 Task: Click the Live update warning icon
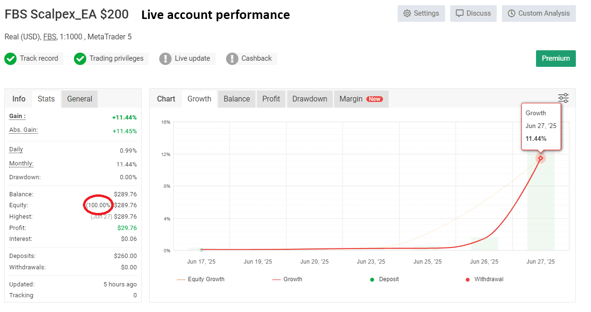(165, 59)
